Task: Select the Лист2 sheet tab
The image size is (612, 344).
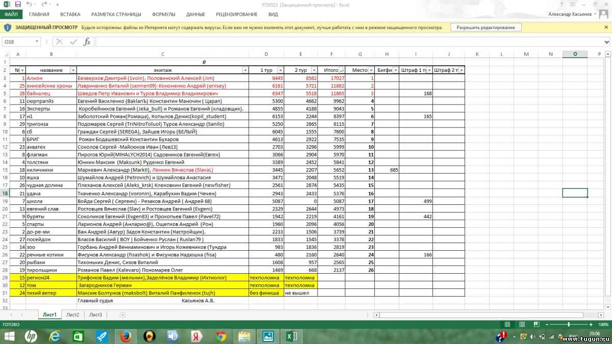Action: tap(72, 314)
